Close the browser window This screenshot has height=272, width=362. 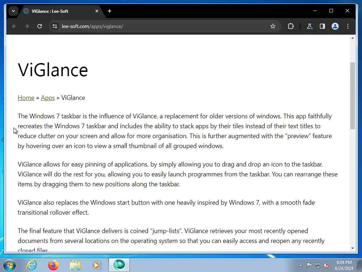point(347,11)
